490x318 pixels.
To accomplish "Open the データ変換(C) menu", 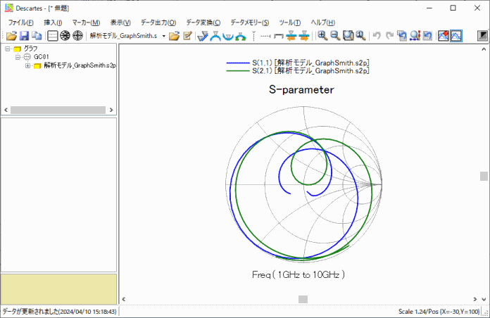I will click(x=203, y=23).
